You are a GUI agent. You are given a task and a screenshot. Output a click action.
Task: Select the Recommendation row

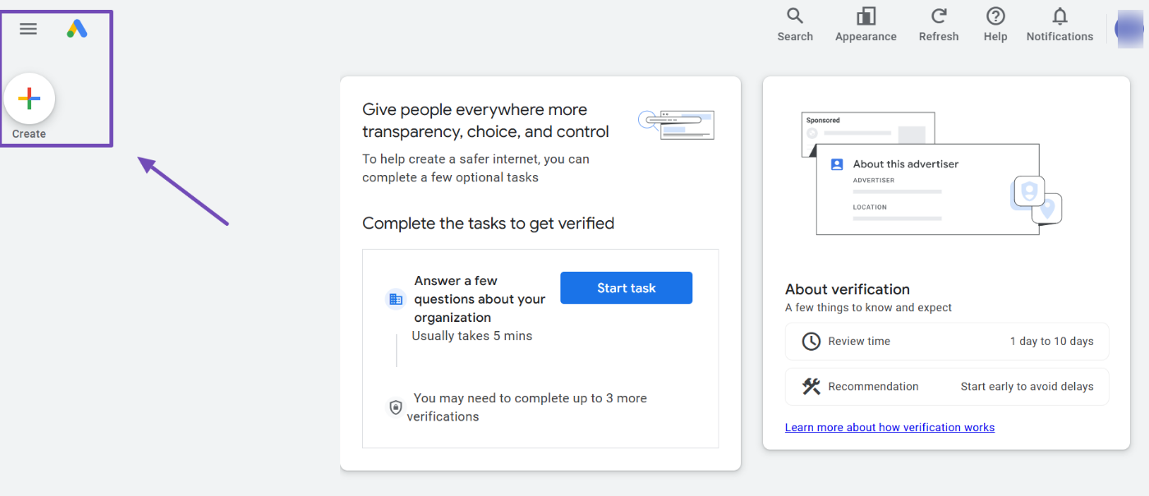(946, 387)
